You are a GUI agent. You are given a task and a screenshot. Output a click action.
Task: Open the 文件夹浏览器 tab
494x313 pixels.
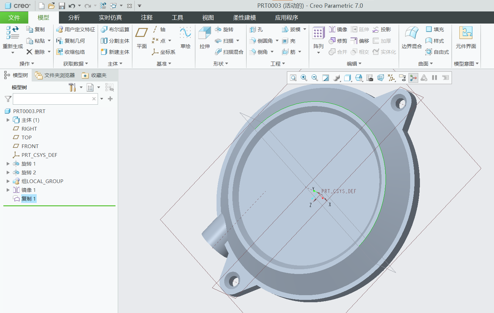[55, 75]
